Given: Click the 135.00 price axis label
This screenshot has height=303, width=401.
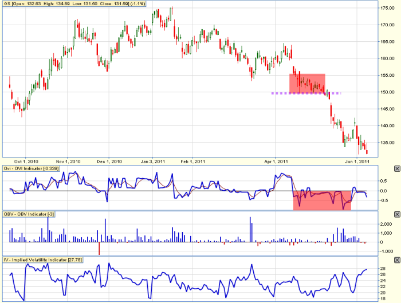Looking at the screenshot, I should [387, 143].
